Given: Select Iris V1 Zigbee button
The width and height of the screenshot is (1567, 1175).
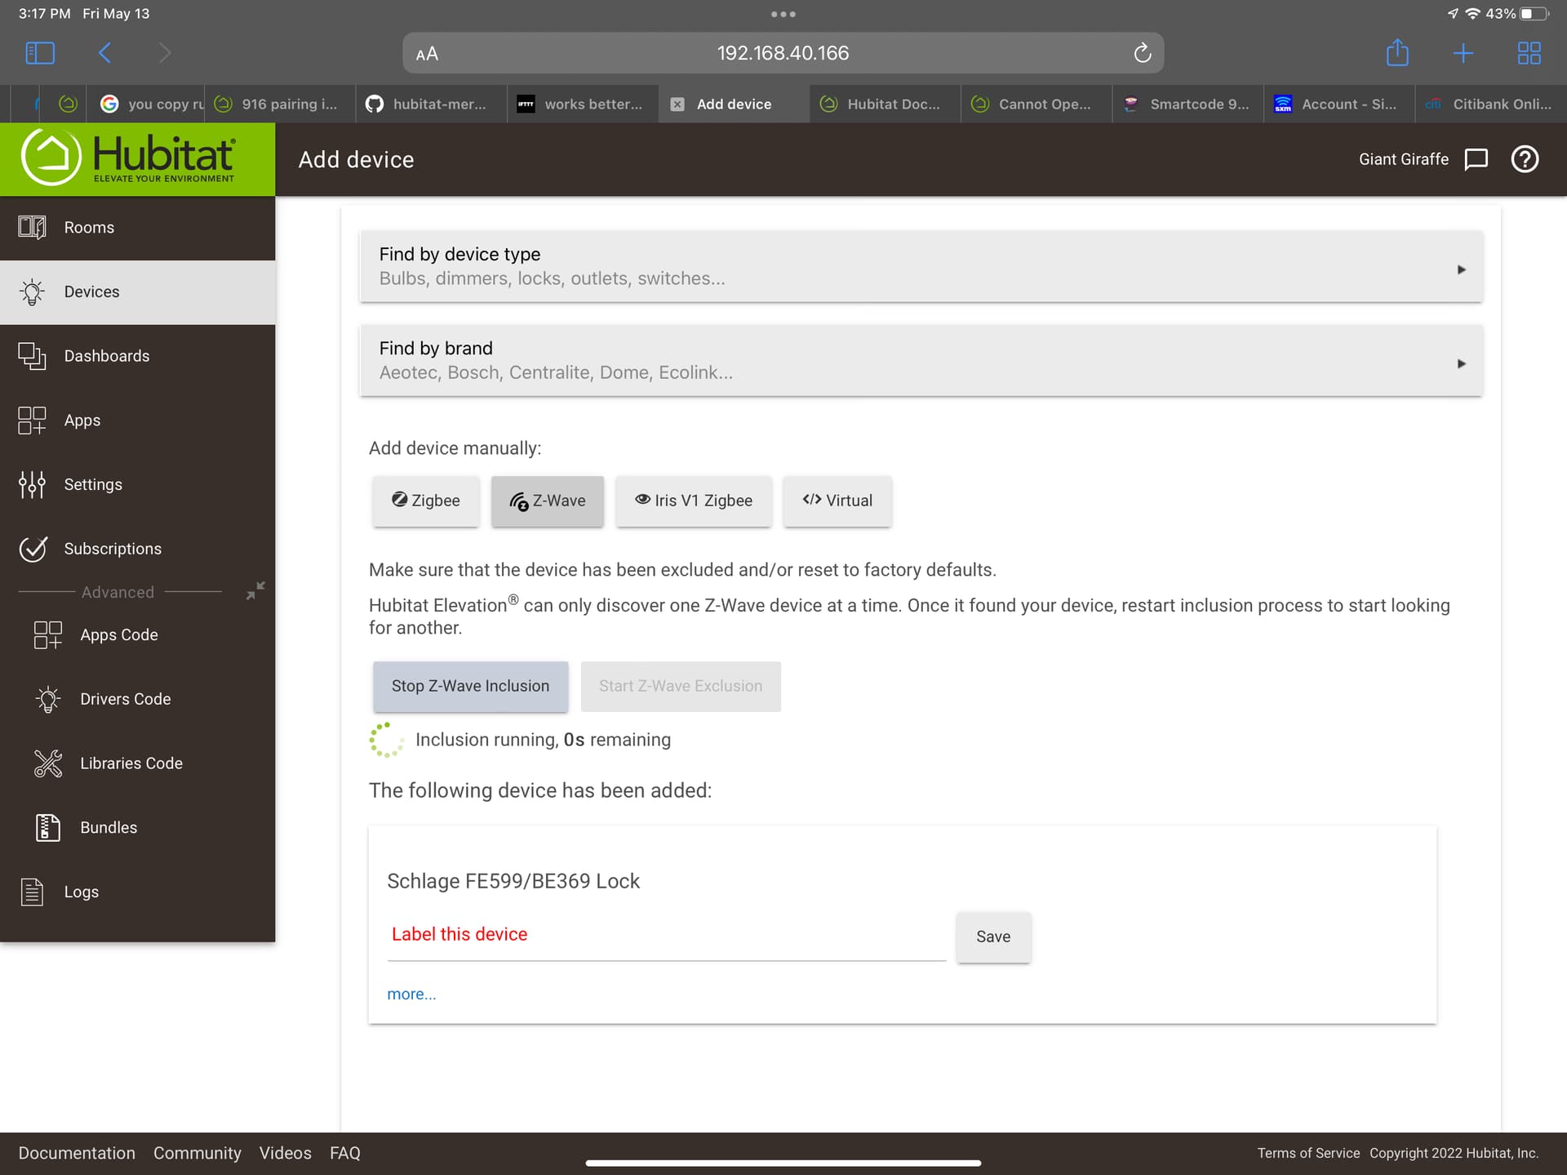Looking at the screenshot, I should pos(694,501).
